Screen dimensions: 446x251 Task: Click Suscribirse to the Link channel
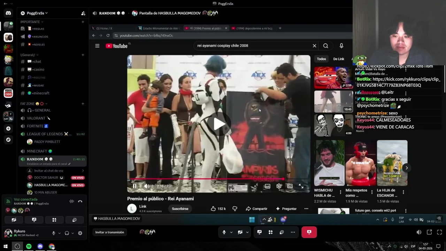[x=180, y=208]
